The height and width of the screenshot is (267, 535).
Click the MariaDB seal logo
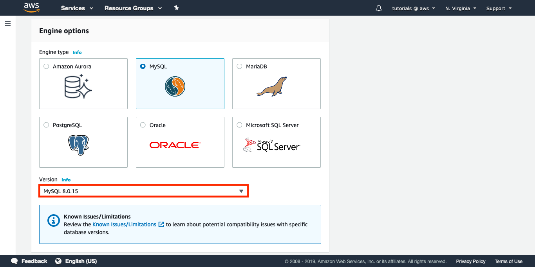coord(271,86)
